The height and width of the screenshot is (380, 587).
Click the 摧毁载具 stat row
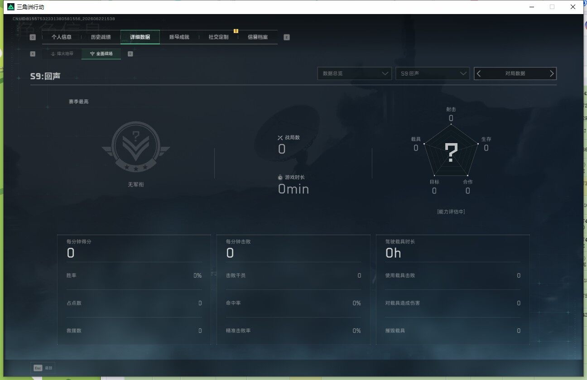coord(453,331)
